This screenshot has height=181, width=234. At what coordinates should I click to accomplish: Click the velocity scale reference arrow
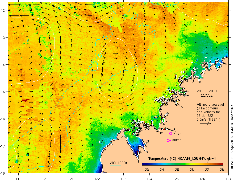206,123
